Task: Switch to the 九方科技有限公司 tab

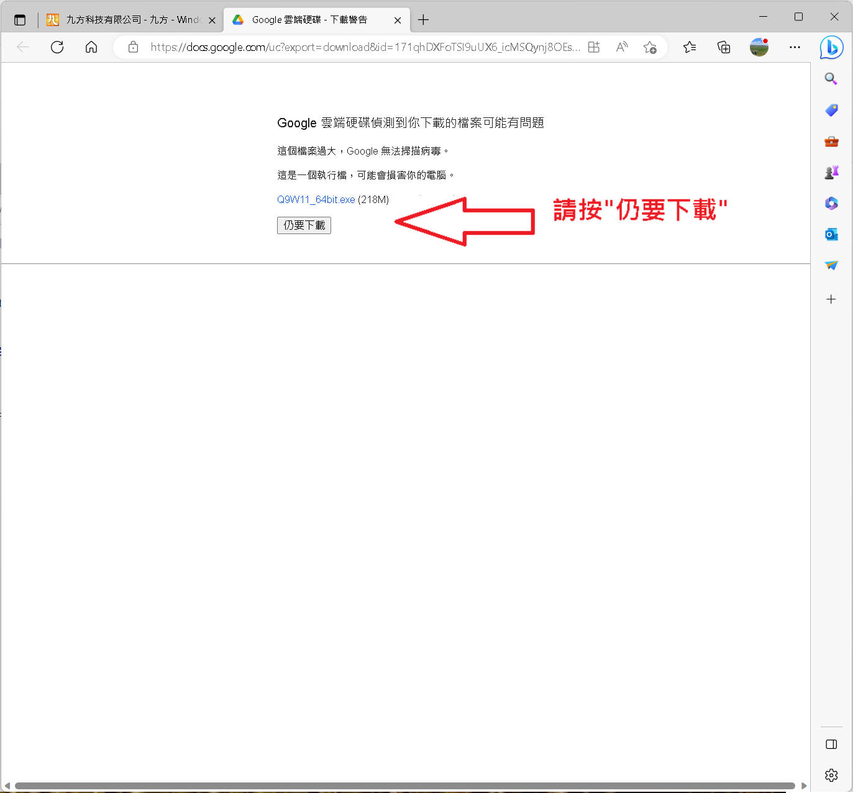Action: coord(132,20)
